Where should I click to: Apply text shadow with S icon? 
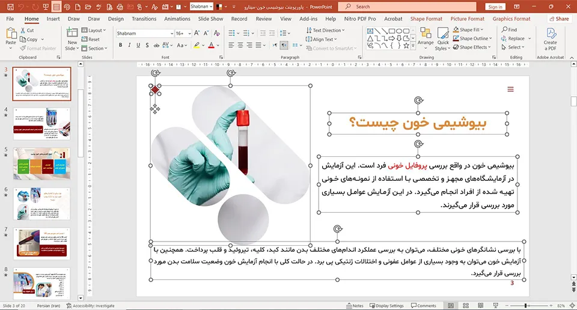coord(147,45)
